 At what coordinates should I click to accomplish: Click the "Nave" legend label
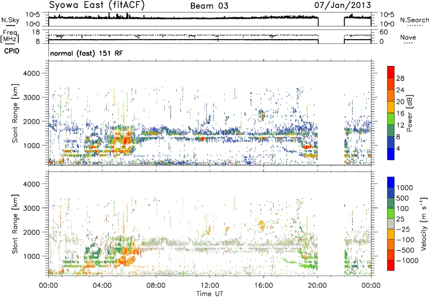click(x=408, y=38)
